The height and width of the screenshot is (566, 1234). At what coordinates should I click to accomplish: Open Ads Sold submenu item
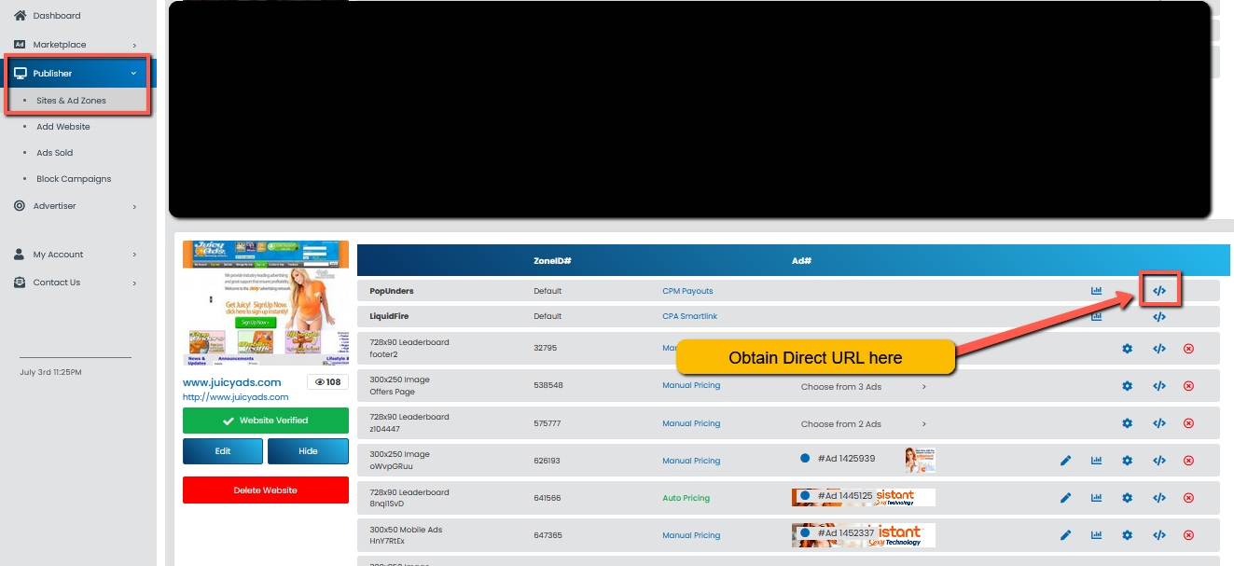point(54,153)
